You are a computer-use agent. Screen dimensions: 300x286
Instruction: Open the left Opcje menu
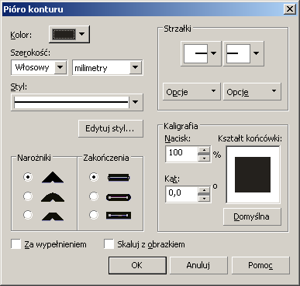click(191, 91)
